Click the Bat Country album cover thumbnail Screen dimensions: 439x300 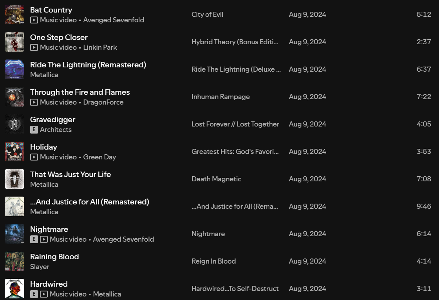click(14, 14)
